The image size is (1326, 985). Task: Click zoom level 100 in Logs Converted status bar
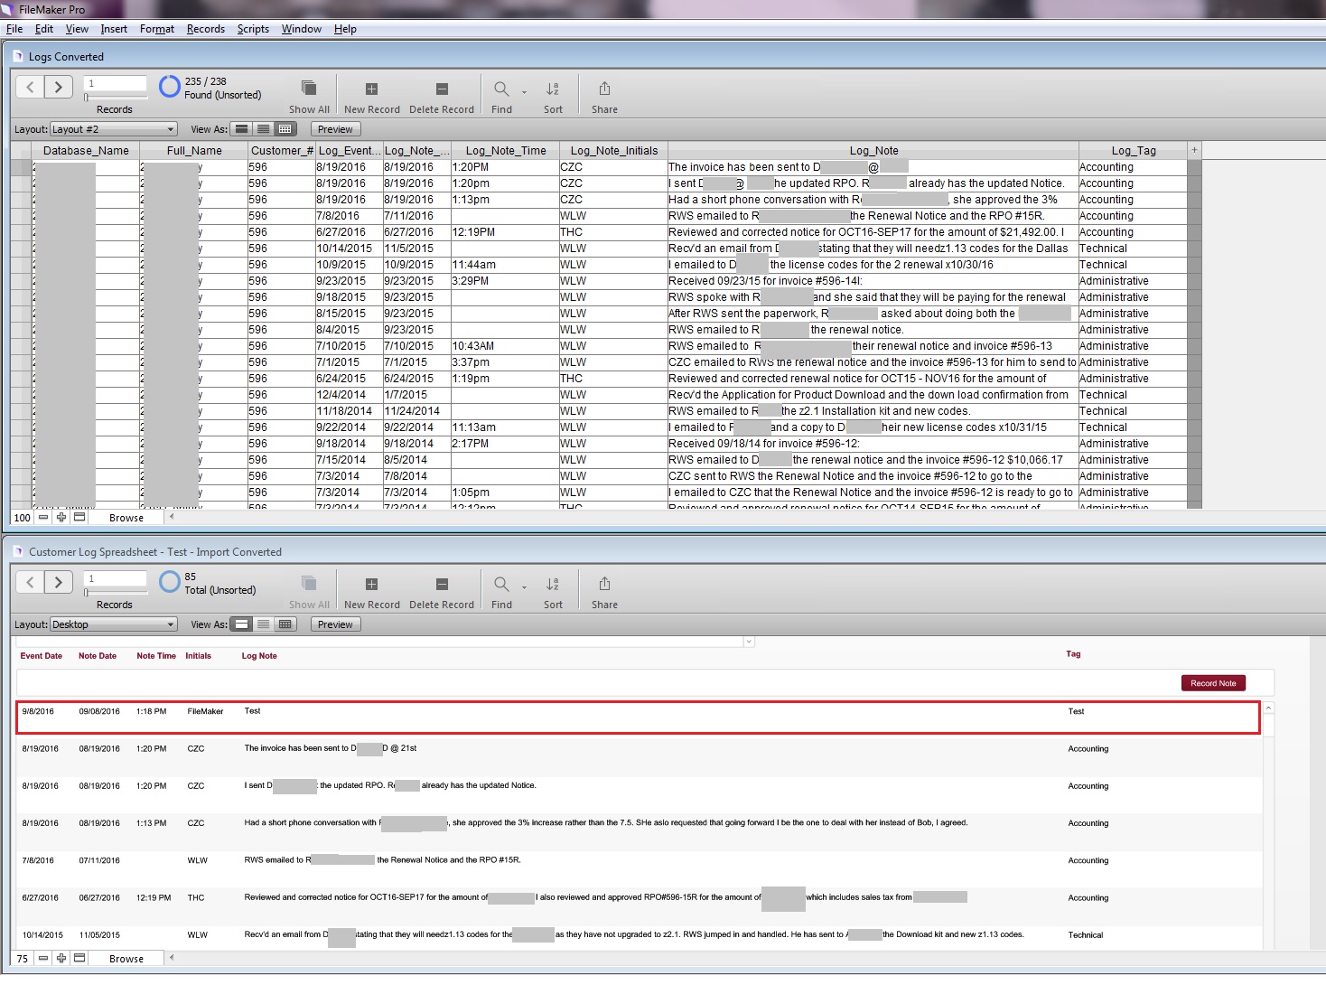pos(23,518)
